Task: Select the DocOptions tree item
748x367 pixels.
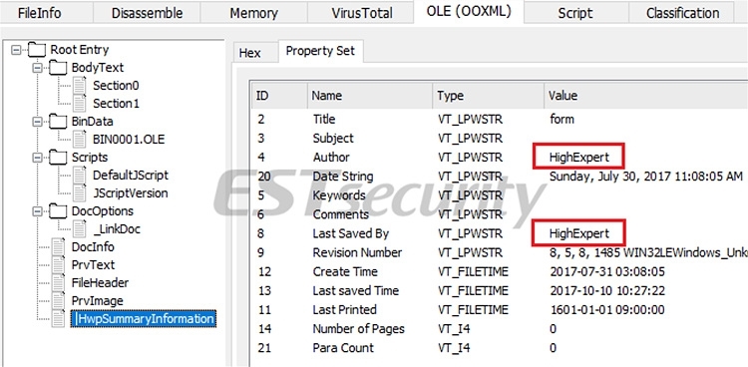Action: (x=102, y=211)
